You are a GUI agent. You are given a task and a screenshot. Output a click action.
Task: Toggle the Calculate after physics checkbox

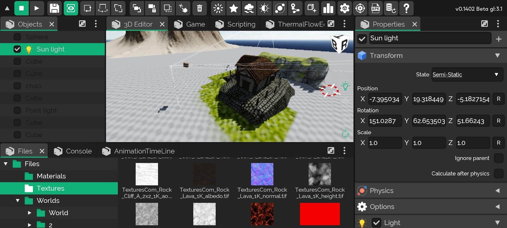(x=498, y=174)
